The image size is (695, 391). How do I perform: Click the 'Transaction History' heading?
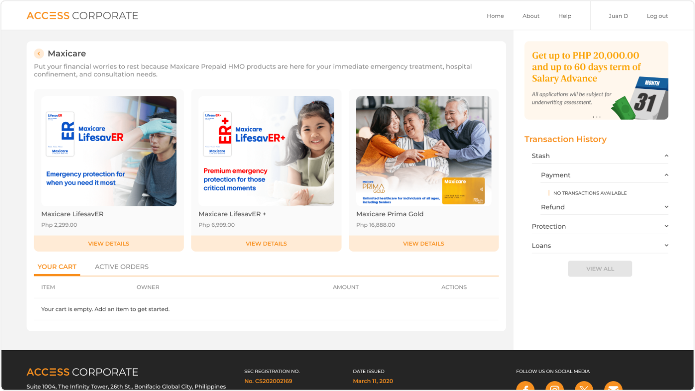click(x=565, y=139)
